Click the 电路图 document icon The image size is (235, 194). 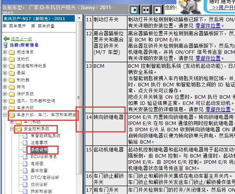[x=25, y=164]
